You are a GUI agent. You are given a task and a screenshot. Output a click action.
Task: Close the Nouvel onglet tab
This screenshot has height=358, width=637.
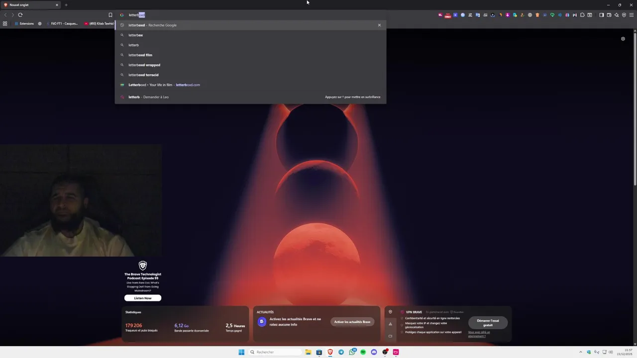tap(57, 5)
